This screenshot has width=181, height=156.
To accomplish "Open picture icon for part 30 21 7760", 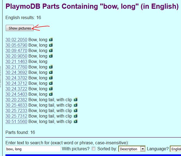I will tap(51, 67).
